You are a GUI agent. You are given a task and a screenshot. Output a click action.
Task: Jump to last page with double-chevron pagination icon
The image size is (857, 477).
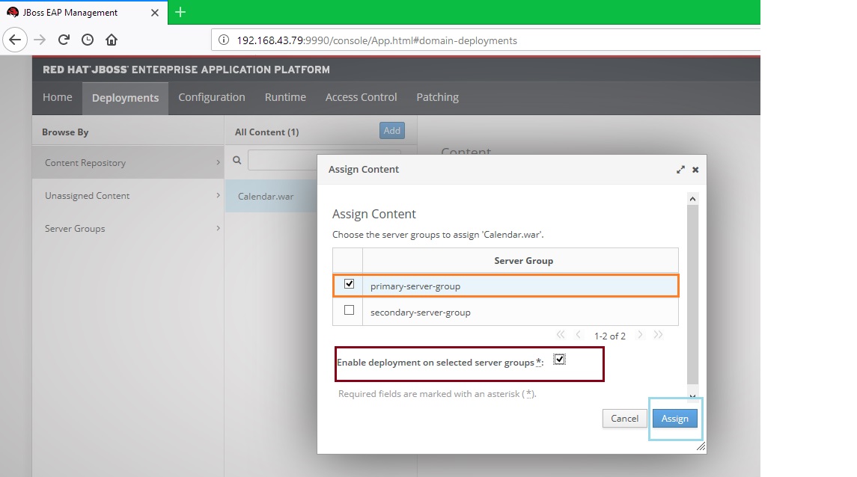[659, 335]
